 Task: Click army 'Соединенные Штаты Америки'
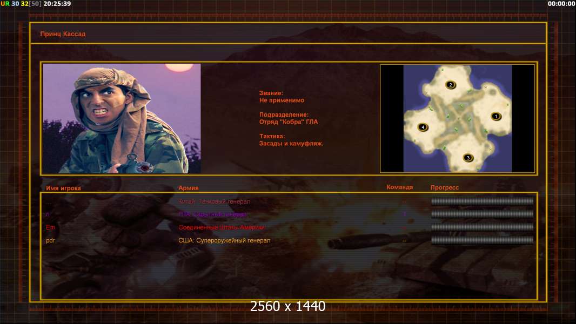tap(222, 227)
